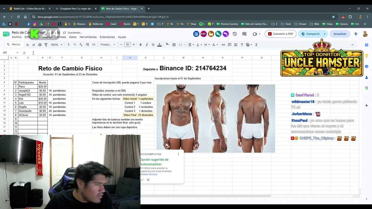Viewport: 372px width, 209px height.
Task: Click the Convertir a PDF button
Action: tap(280, 34)
